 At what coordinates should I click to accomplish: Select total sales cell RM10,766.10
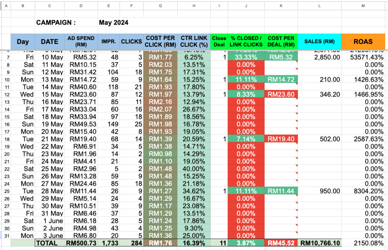click(x=319, y=243)
